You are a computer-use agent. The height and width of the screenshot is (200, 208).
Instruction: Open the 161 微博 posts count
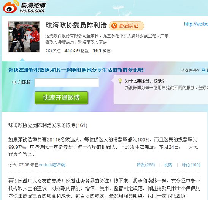[x=102, y=50]
